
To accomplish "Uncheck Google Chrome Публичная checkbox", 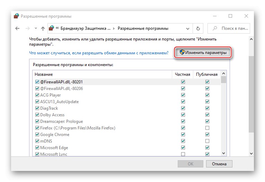I will click(x=207, y=135).
